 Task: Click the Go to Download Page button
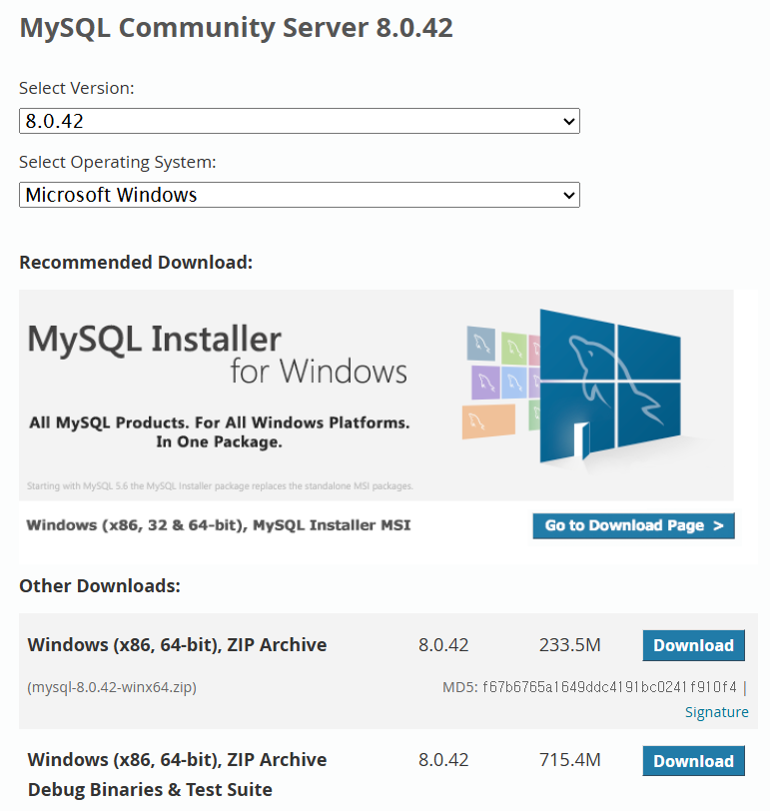(x=633, y=526)
